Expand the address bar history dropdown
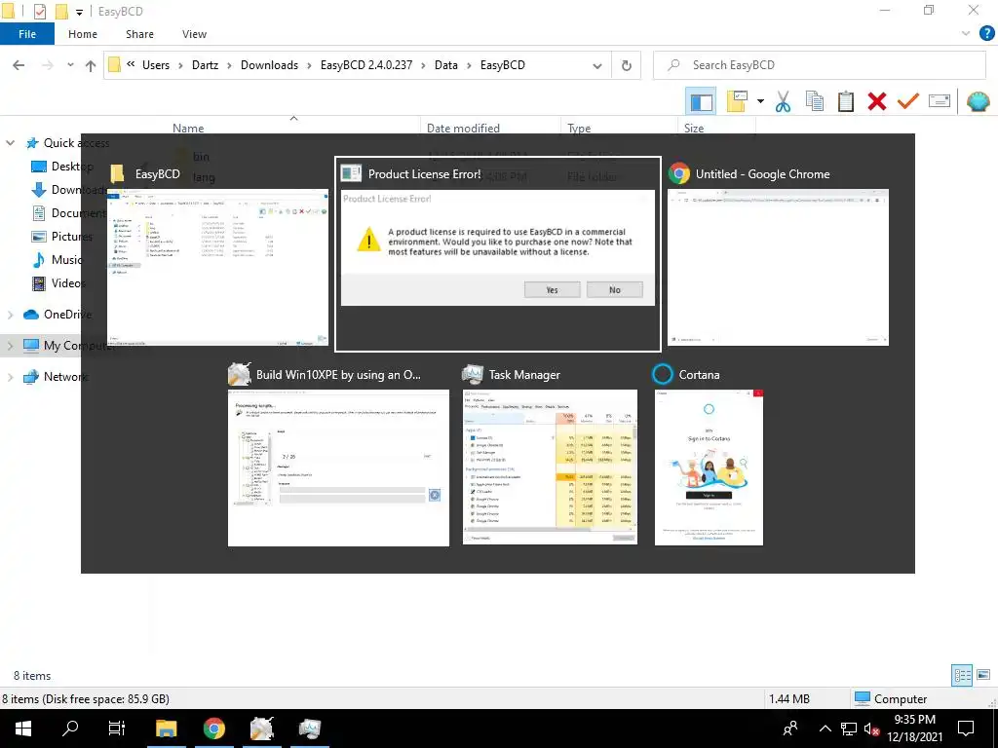 click(x=597, y=65)
